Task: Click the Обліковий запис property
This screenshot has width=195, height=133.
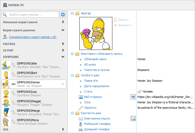Action: tap(95, 59)
